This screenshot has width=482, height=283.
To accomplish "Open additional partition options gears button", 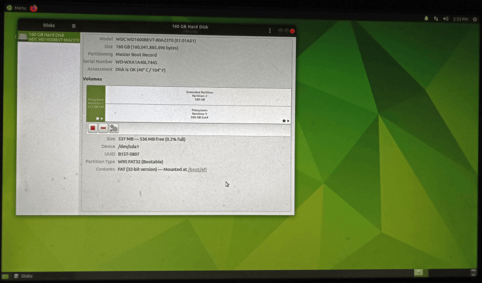I will [x=114, y=128].
